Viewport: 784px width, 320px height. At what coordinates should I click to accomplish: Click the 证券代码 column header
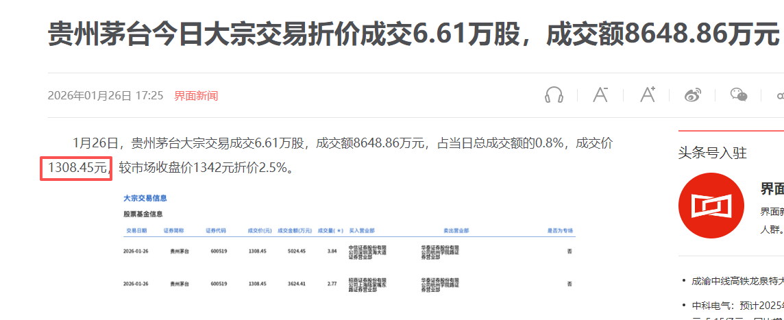[x=216, y=231]
